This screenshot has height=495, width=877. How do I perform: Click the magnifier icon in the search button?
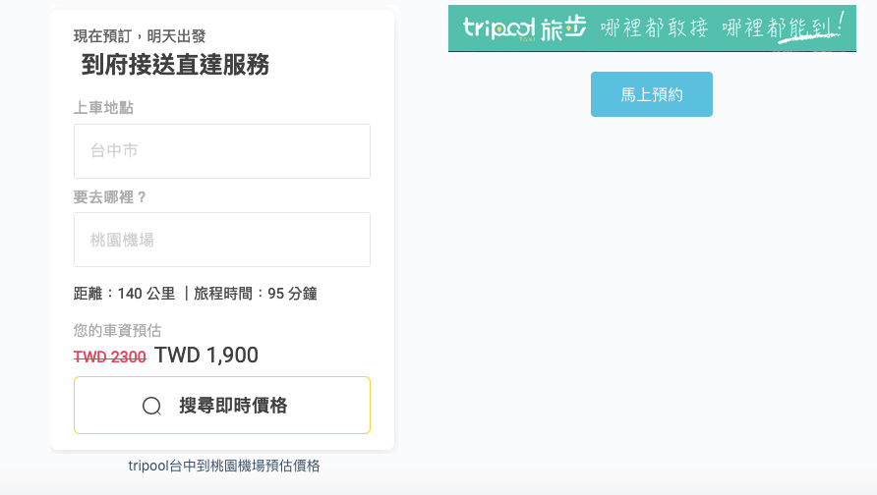151,407
